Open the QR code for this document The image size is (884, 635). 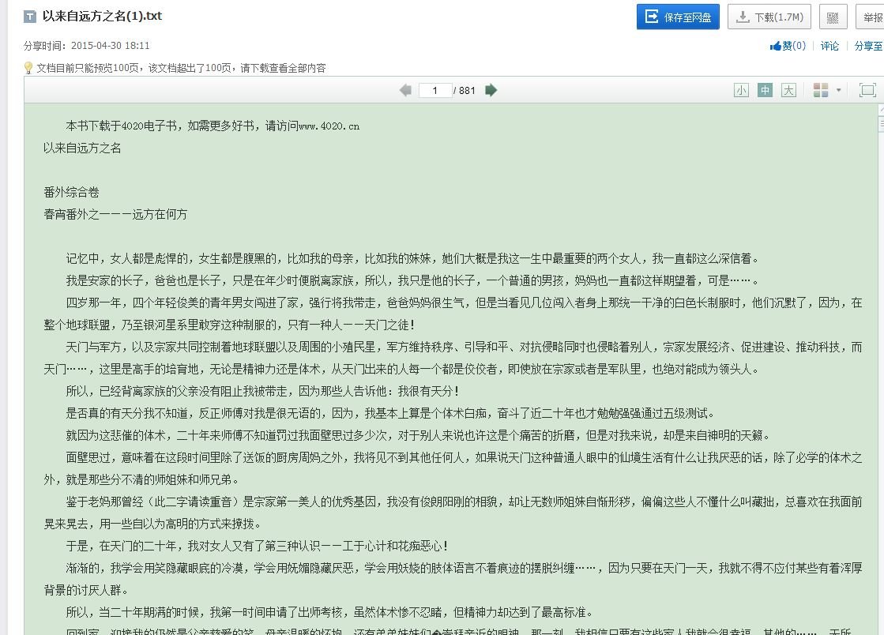point(833,16)
